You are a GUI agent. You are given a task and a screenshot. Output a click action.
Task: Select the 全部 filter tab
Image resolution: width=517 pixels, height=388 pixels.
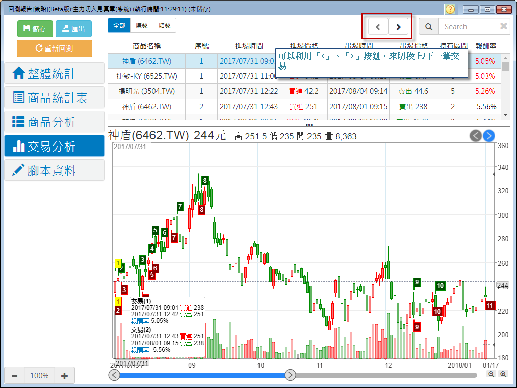click(119, 26)
